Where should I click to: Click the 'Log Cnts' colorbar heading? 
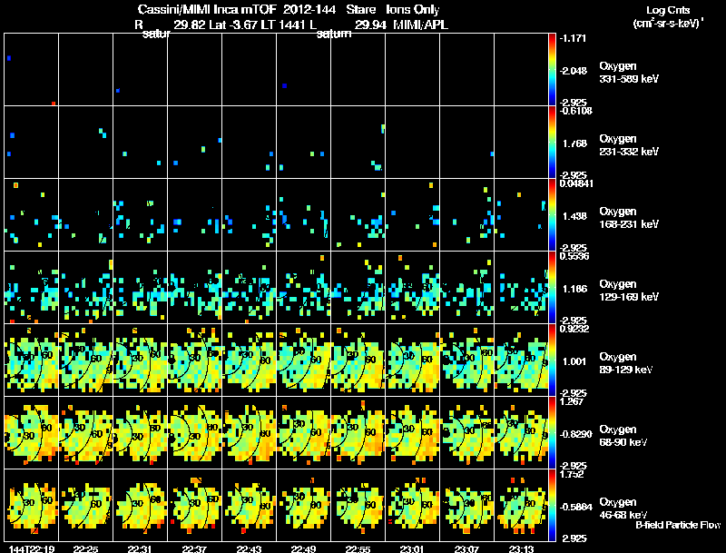click(668, 10)
